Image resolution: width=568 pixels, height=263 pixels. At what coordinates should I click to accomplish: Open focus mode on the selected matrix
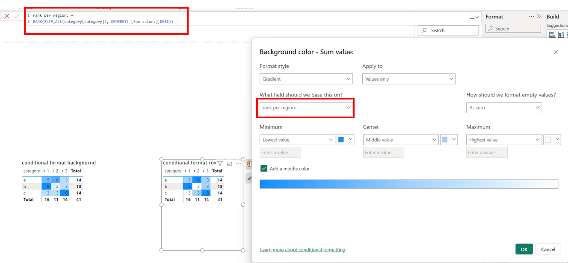click(x=230, y=164)
